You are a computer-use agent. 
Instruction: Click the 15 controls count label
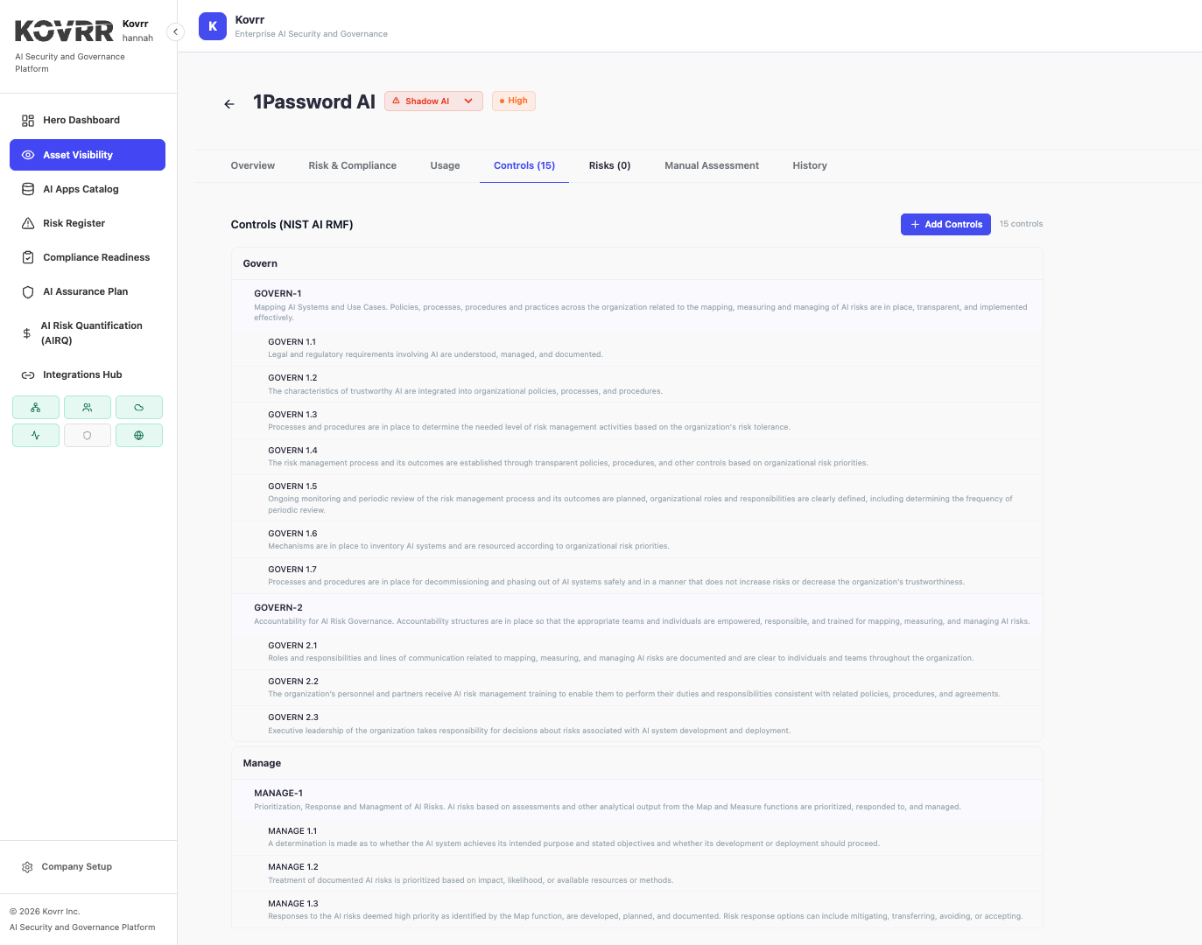[1021, 224]
